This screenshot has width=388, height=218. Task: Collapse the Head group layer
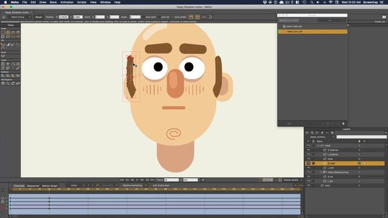point(318,145)
